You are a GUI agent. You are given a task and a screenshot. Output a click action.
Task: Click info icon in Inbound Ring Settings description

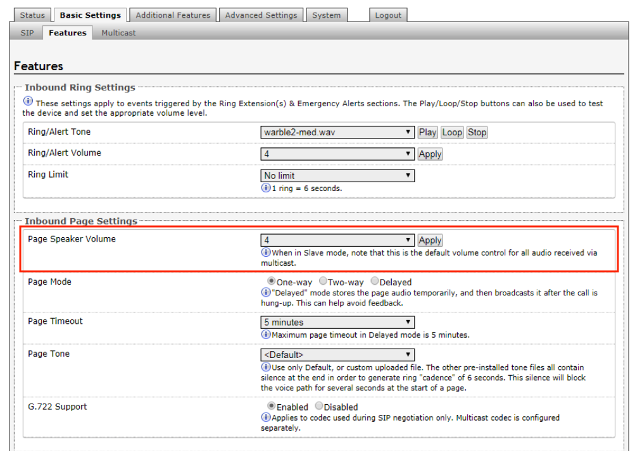(28, 102)
